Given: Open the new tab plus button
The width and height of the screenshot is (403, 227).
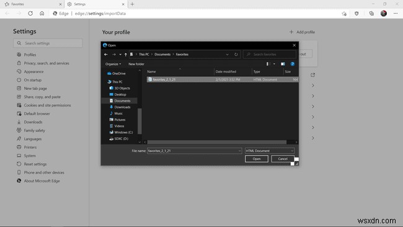Looking at the screenshot, I should click(x=132, y=4).
